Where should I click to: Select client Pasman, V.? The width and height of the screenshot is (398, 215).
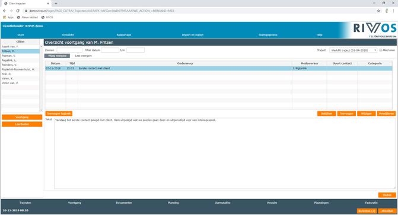tap(20, 56)
